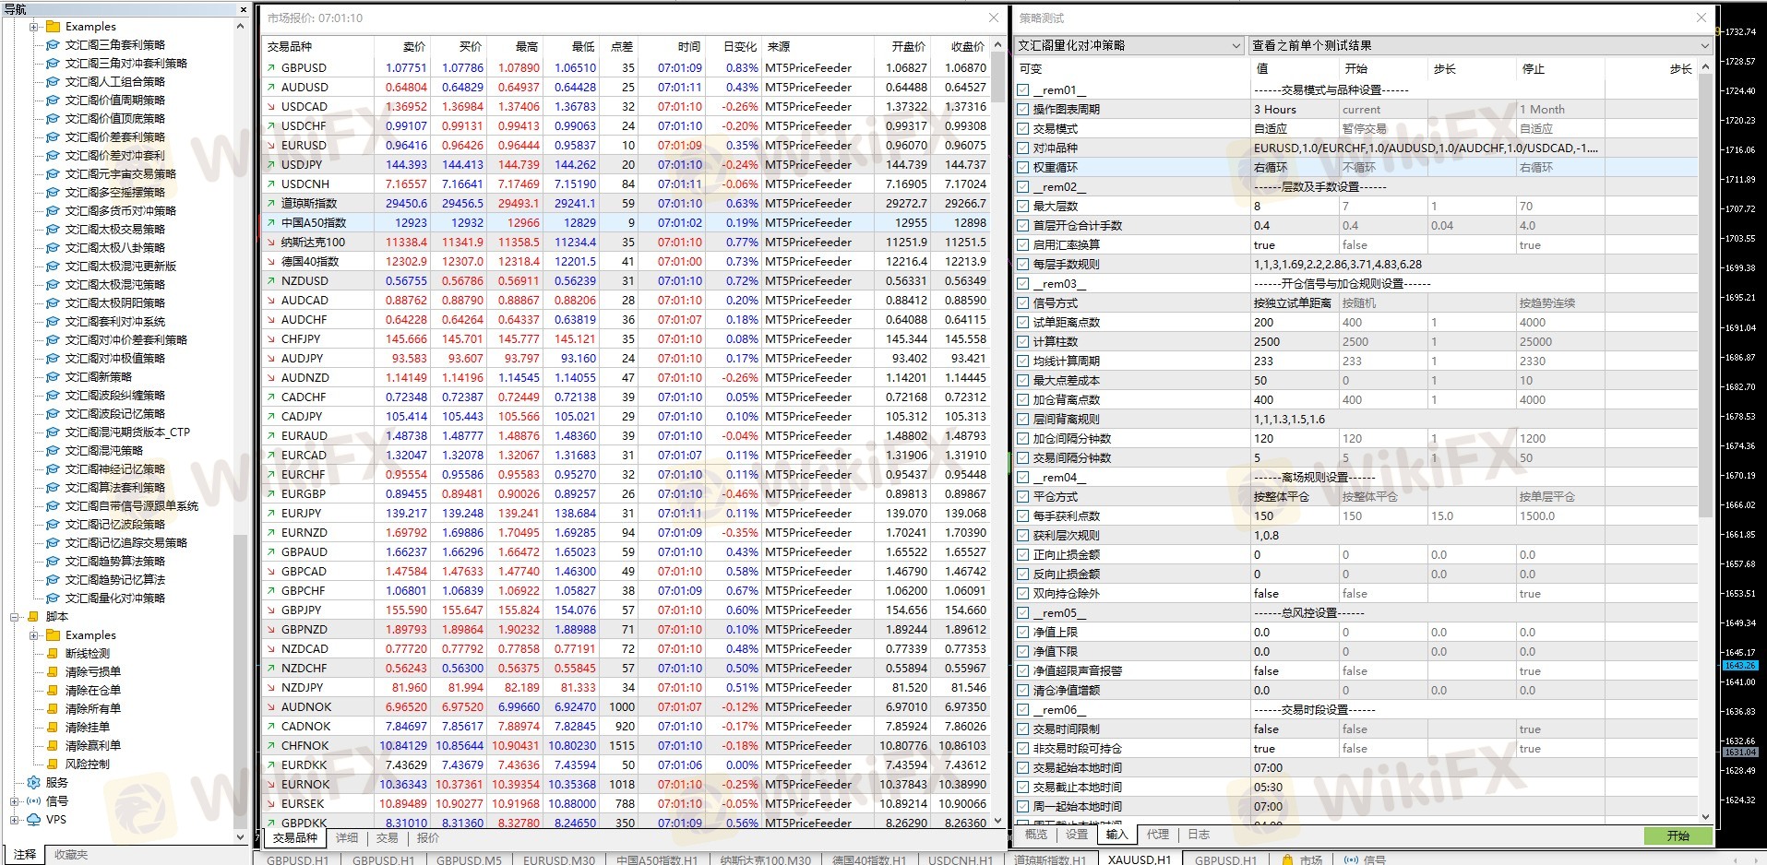Toggle the 操作图表周期 parameter checkbox
Screen dimensions: 1767x865
[x=1023, y=109]
